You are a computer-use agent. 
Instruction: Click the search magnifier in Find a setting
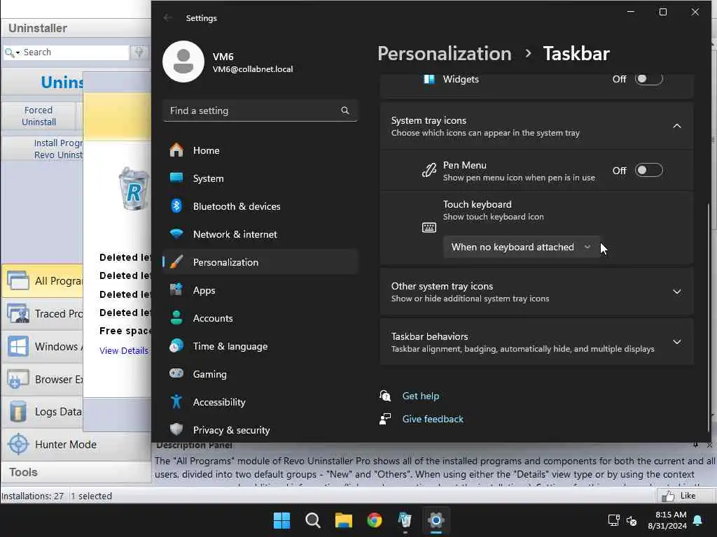[x=344, y=110]
